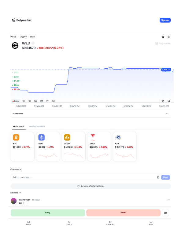
Task: Click the $0.54579 WLD price text
Action: [x=29, y=48]
